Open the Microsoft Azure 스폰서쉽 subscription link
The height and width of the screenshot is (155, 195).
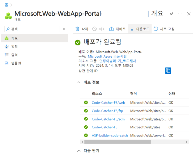(x=107, y=56)
